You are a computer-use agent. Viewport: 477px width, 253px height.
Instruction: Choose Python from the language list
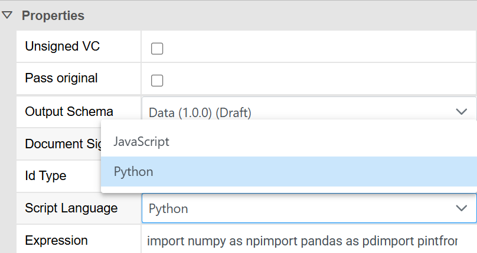[x=133, y=172]
